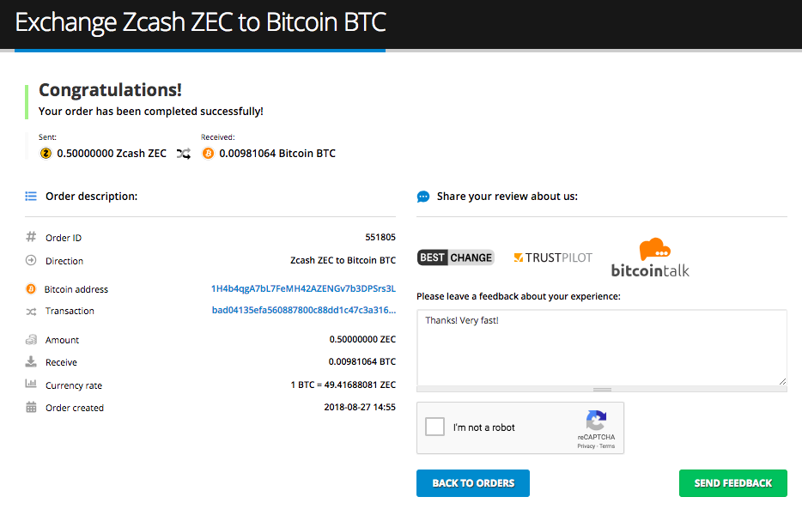Open the bitcointalk review logo
This screenshot has height=509, width=802.
(x=650, y=258)
